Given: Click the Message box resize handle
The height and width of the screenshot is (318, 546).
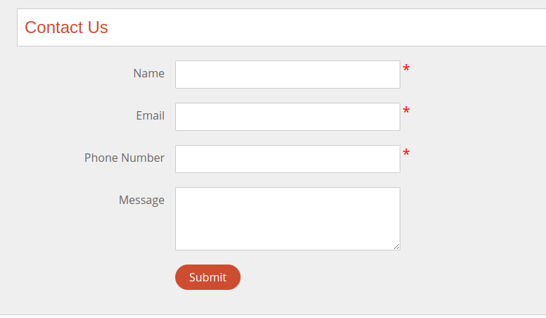Looking at the screenshot, I should tap(397, 246).
